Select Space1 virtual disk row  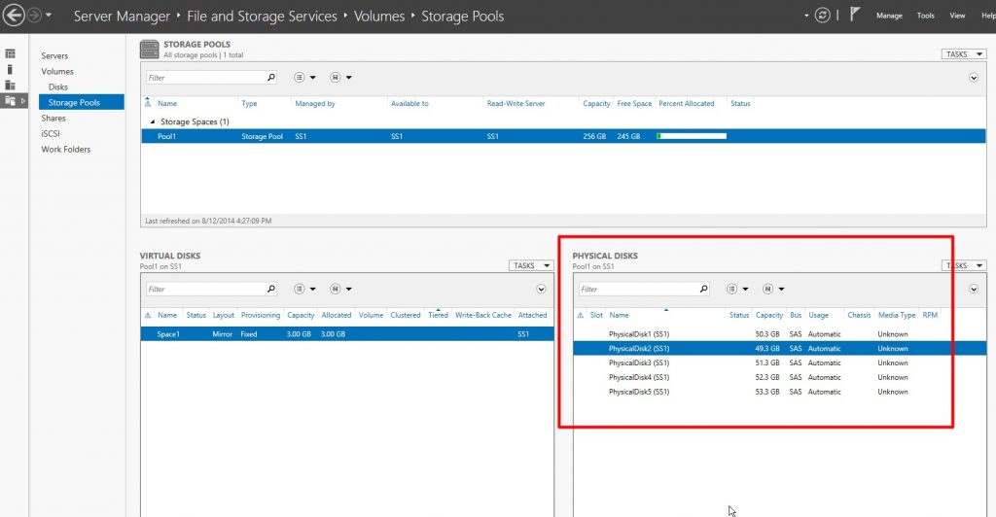347,333
